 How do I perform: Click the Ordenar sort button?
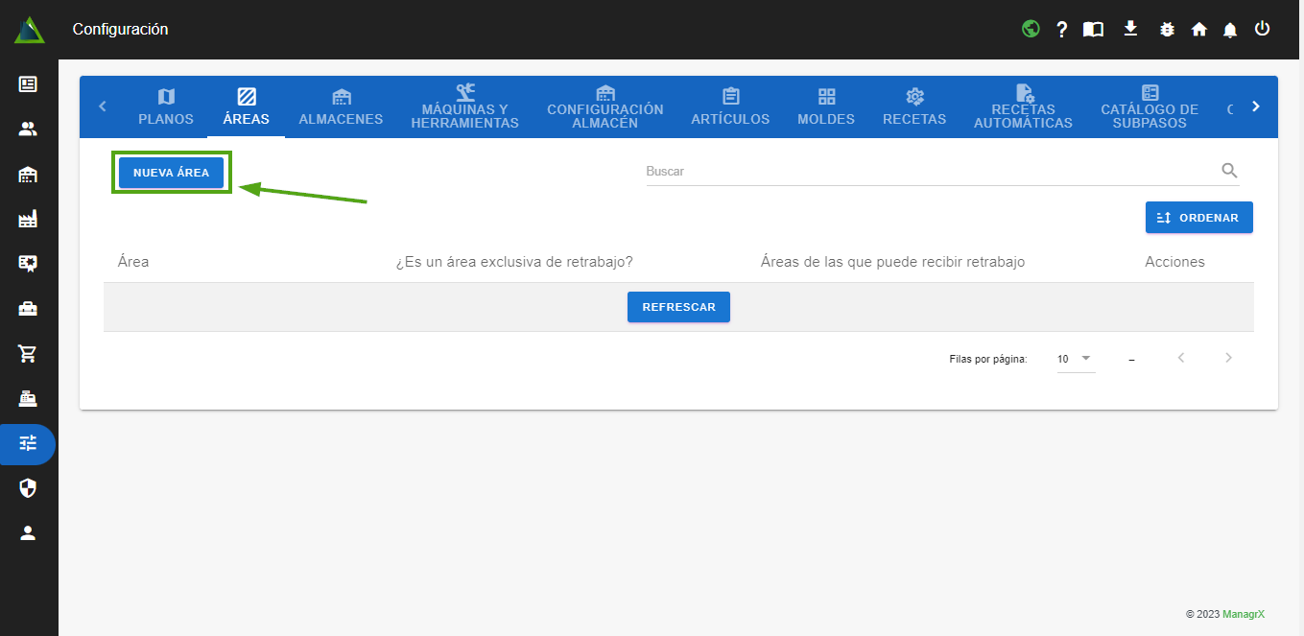(1198, 218)
